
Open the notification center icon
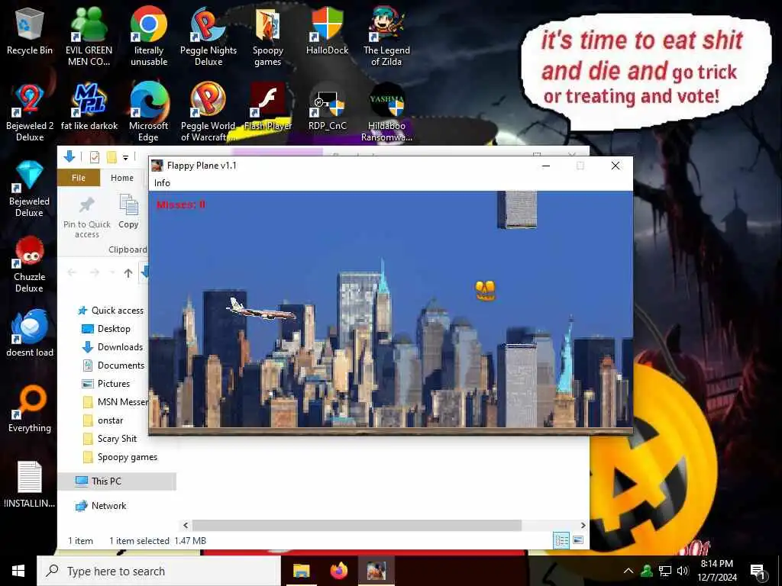point(758,572)
